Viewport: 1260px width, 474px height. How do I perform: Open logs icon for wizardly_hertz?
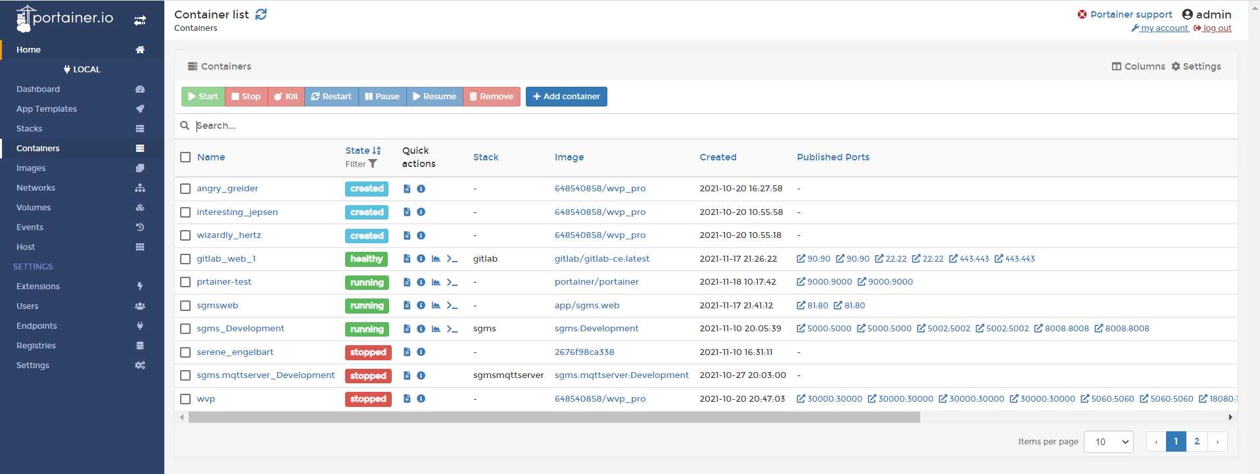pyautogui.click(x=407, y=235)
